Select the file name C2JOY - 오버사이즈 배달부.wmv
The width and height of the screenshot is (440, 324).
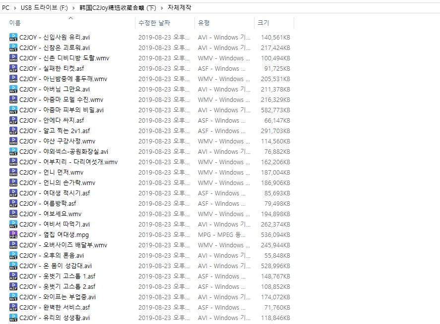[63, 245]
